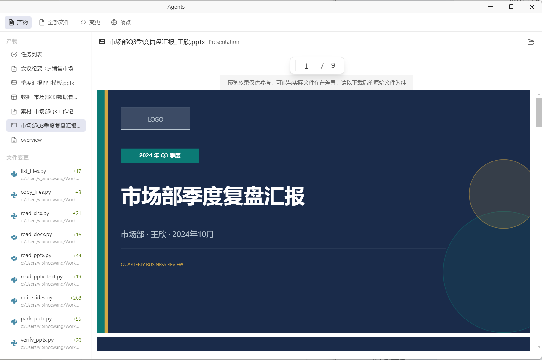Click spreadsheet icon for 数据_市场部Q3数据看板
The height and width of the screenshot is (360, 542).
14,97
